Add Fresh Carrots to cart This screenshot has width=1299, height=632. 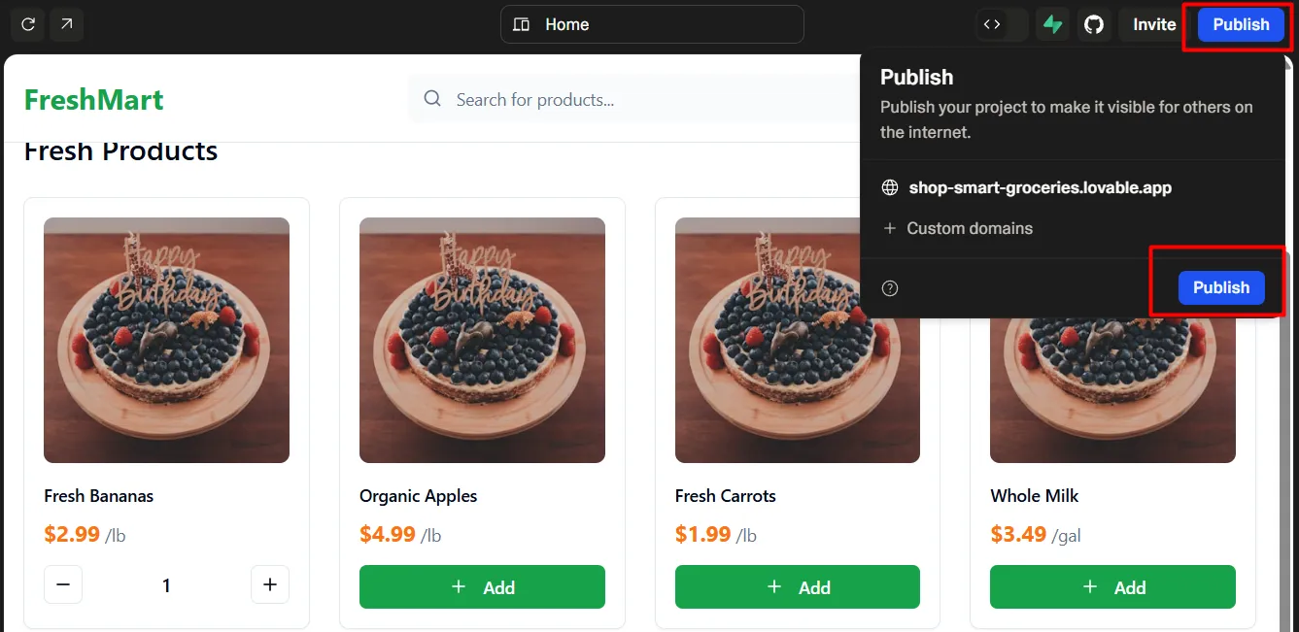coord(797,587)
